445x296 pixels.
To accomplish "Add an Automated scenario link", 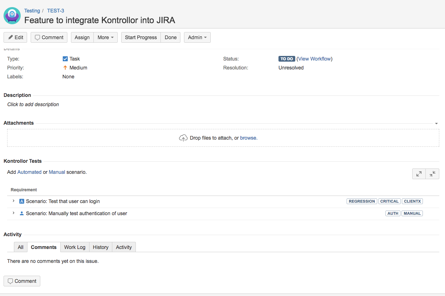I will click(x=30, y=172).
